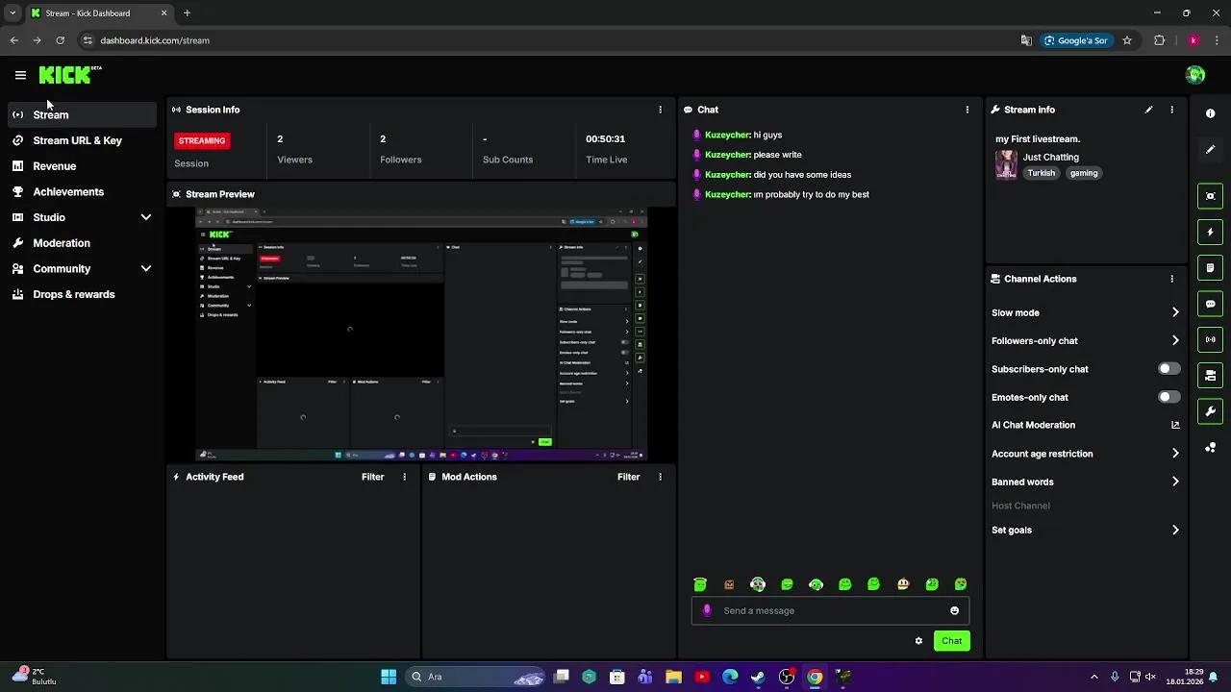Enable Subscribers-only chat toggle

1168,369
